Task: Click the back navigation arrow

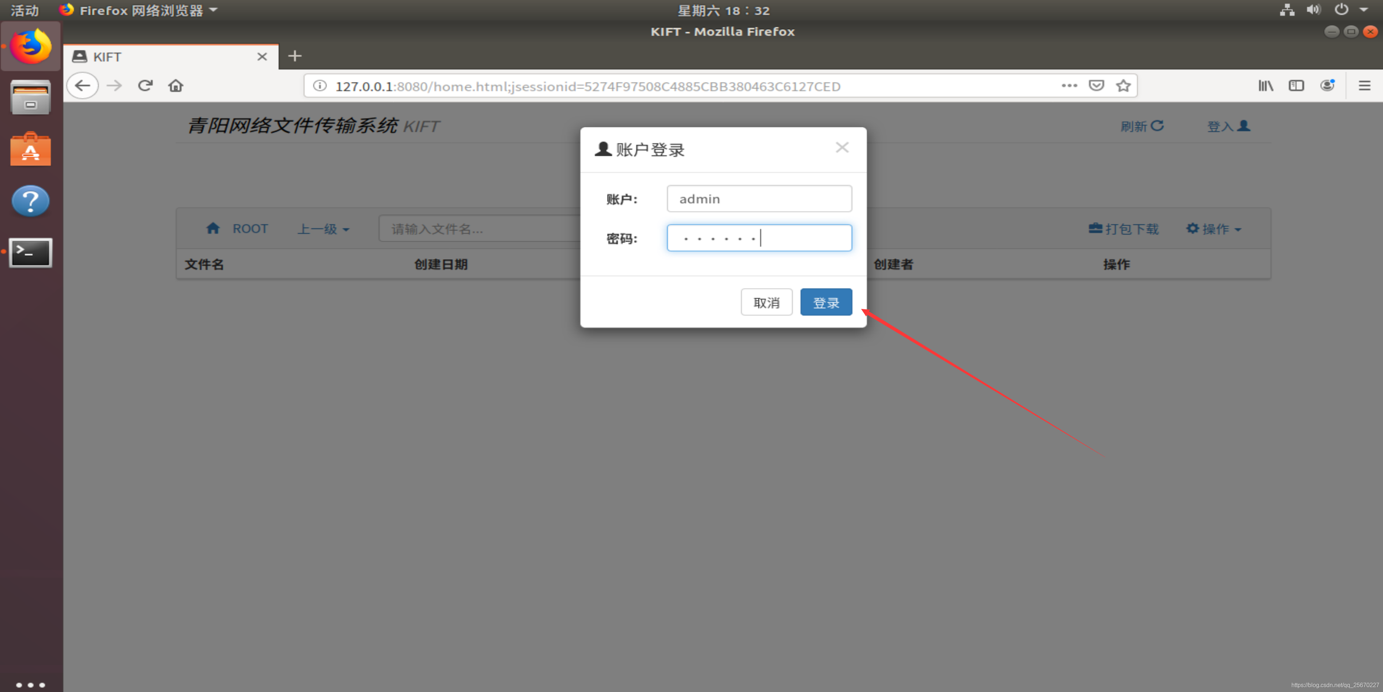Action: (82, 86)
